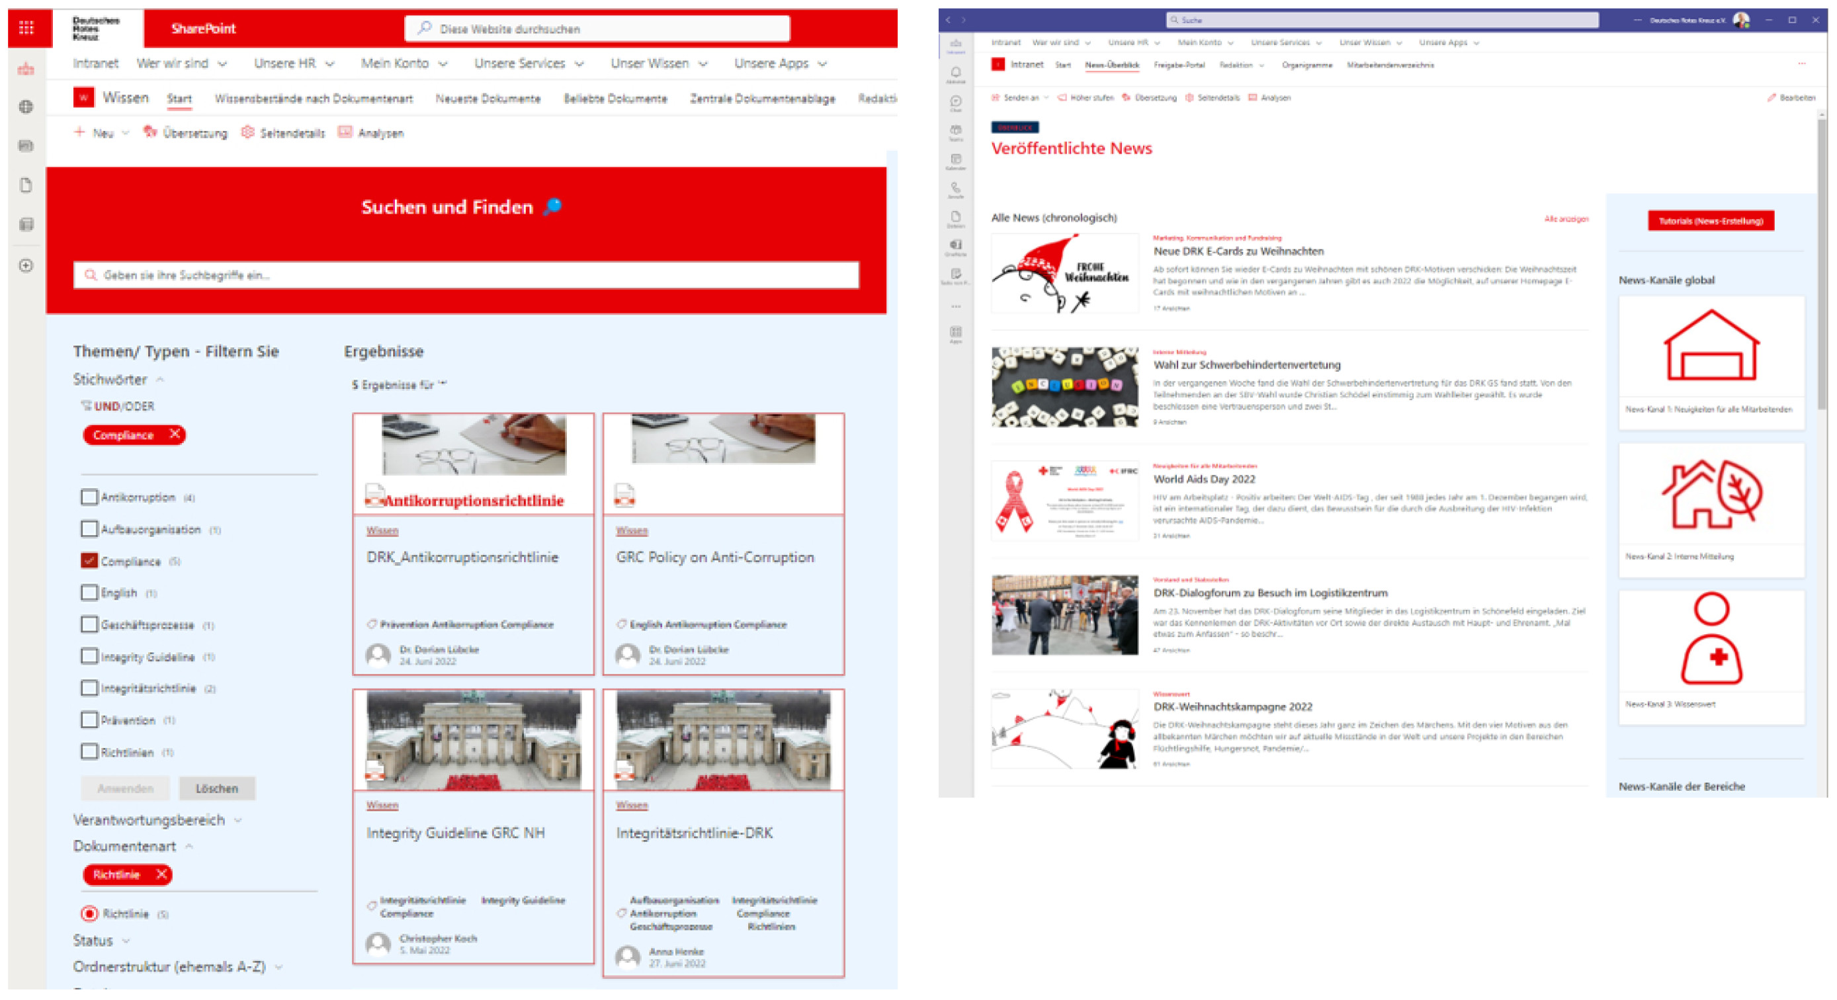This screenshot has width=1837, height=1000.
Task: Open the SharePoint app launcher waffle icon
Action: (x=26, y=28)
